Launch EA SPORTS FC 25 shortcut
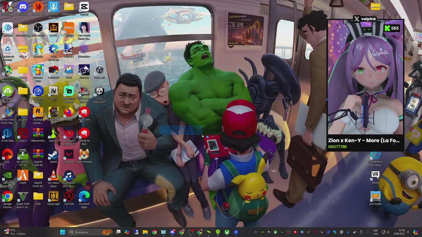Image resolution: width=422 pixels, height=237 pixels. pos(23,158)
